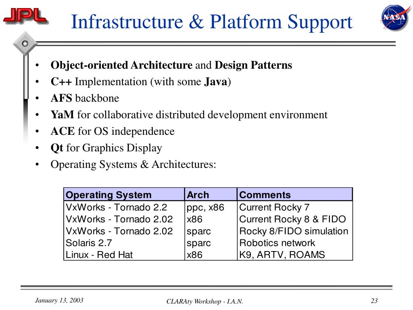The image size is (413, 310).
Task: Click the 'Object-oriented Architecture and Design Patterns' bullet
Action: 171,65
